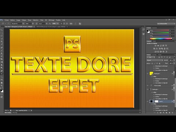Add a Photo Filter adjustment

pos(162,49)
